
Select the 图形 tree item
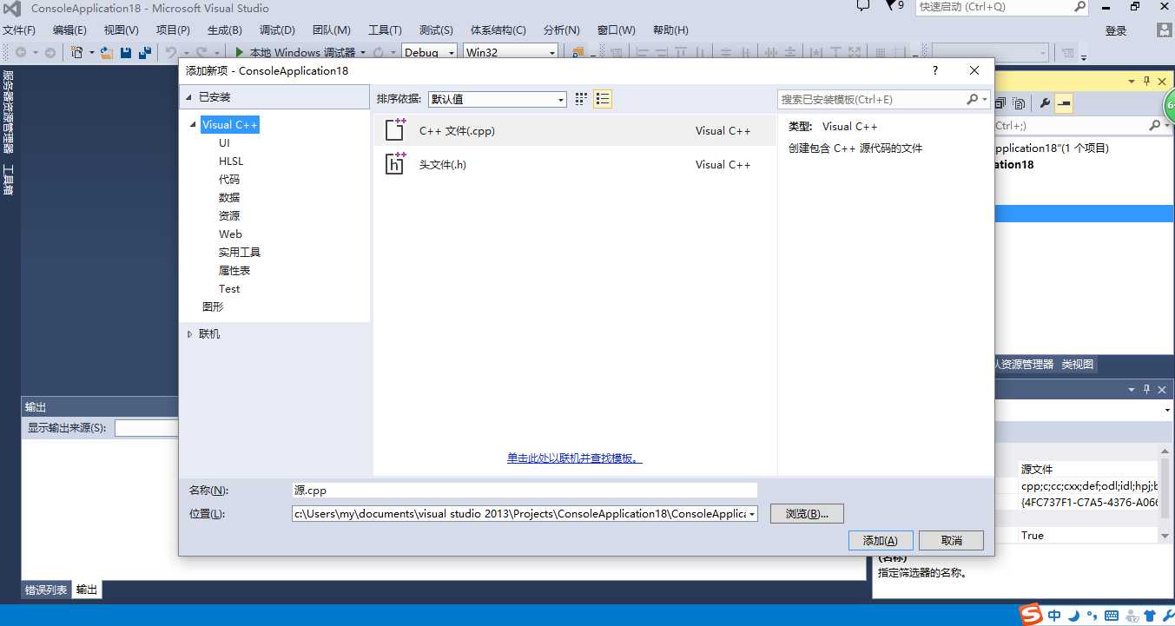point(213,307)
